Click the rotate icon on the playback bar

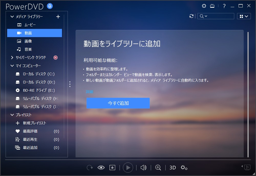pos(90,168)
